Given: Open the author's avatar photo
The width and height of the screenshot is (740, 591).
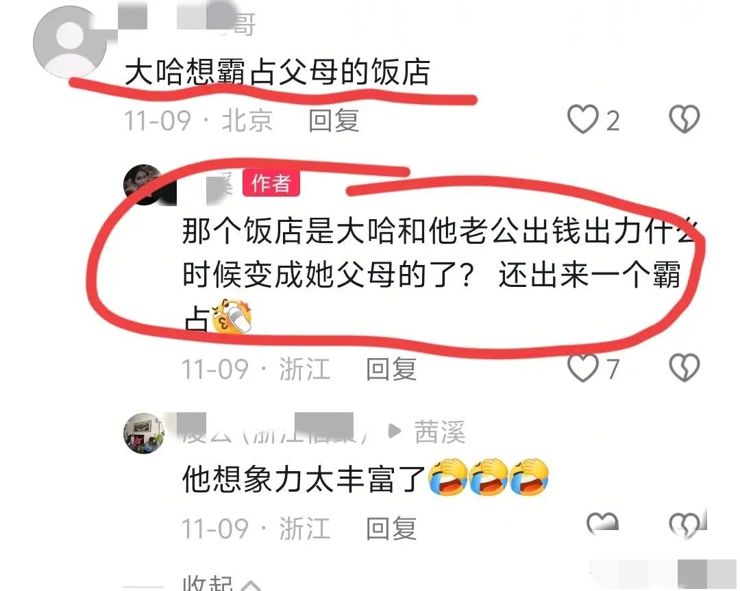Looking at the screenshot, I should tap(143, 184).
